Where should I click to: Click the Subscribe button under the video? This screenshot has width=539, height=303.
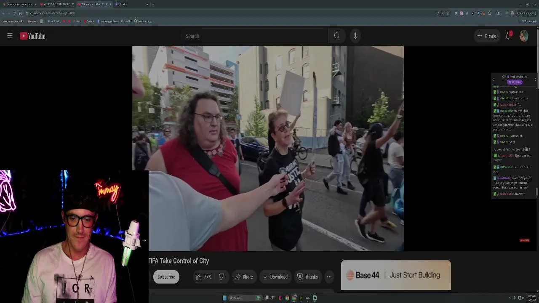tap(166, 276)
